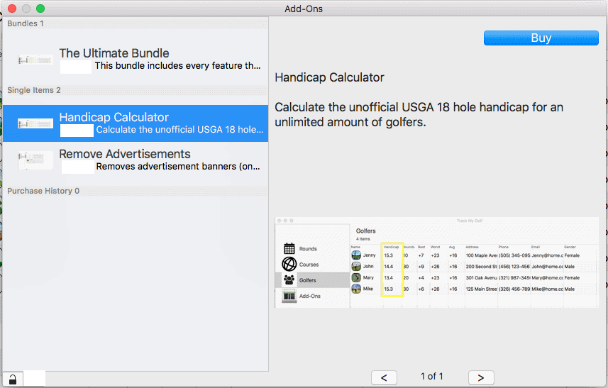Select The Ultimate Bundle list entry
The width and height of the screenshot is (608, 388).
pyautogui.click(x=136, y=60)
